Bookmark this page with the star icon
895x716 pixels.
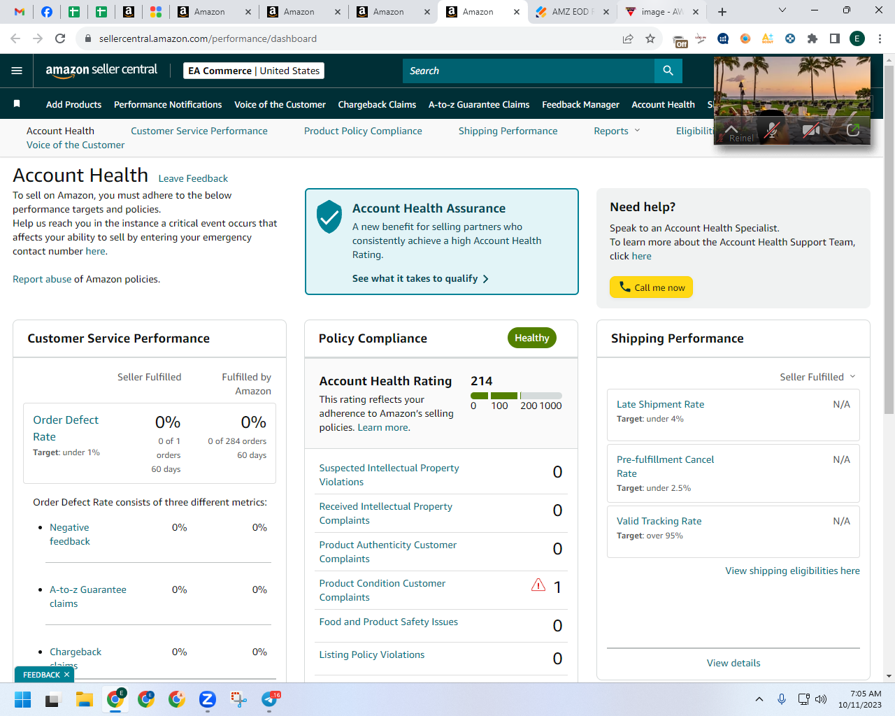coord(650,38)
